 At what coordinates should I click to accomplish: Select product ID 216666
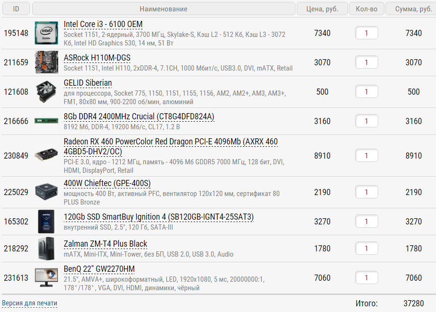16,121
